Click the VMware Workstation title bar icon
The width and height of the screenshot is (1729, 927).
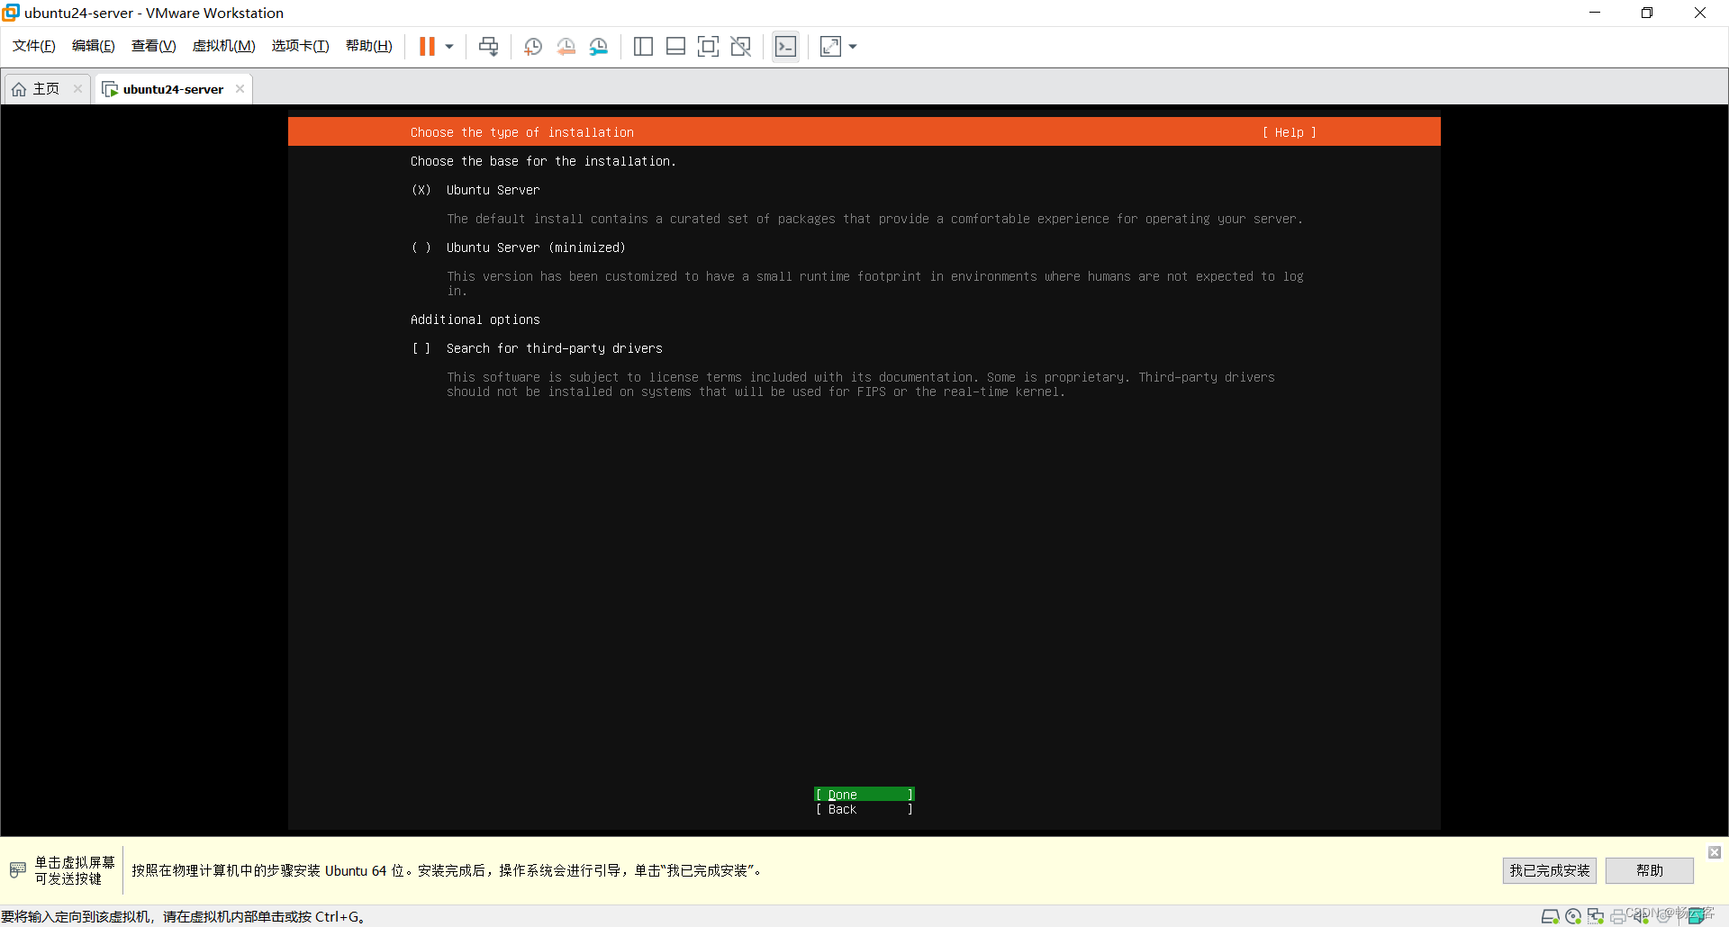coord(11,13)
